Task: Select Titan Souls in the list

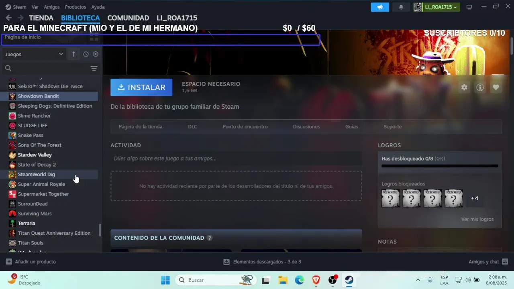Action: pos(31,243)
